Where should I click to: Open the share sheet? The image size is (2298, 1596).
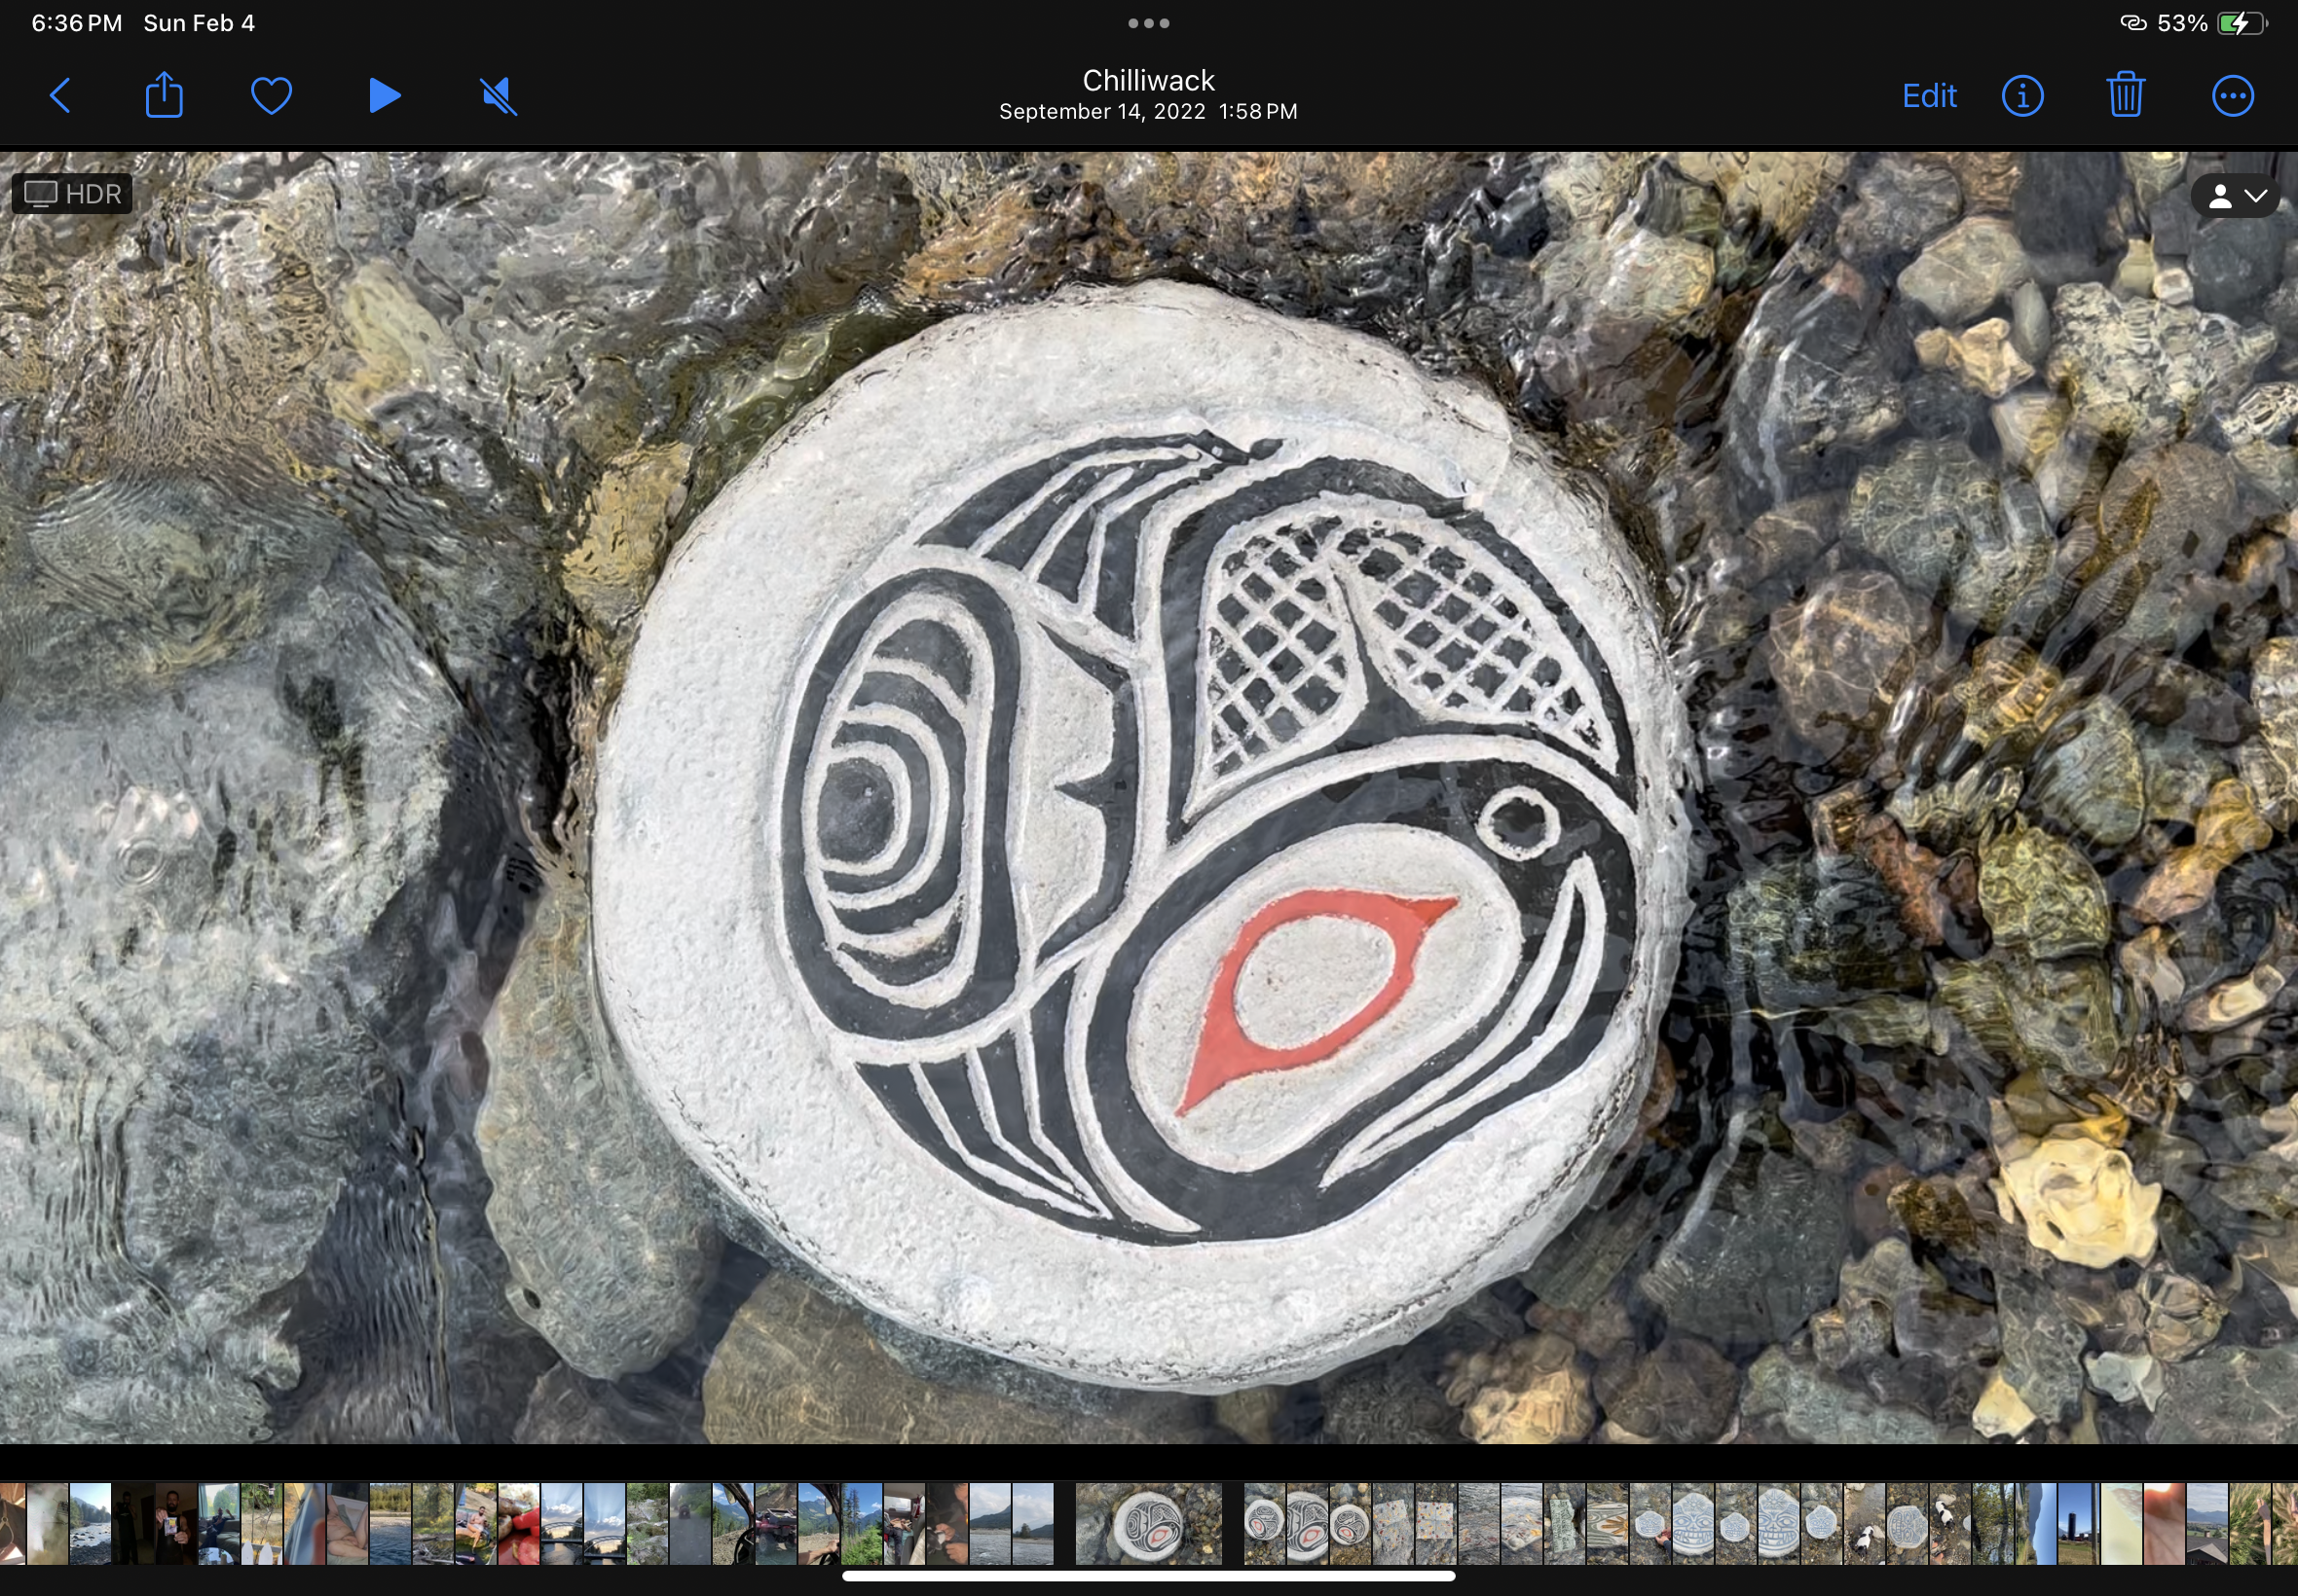(164, 95)
